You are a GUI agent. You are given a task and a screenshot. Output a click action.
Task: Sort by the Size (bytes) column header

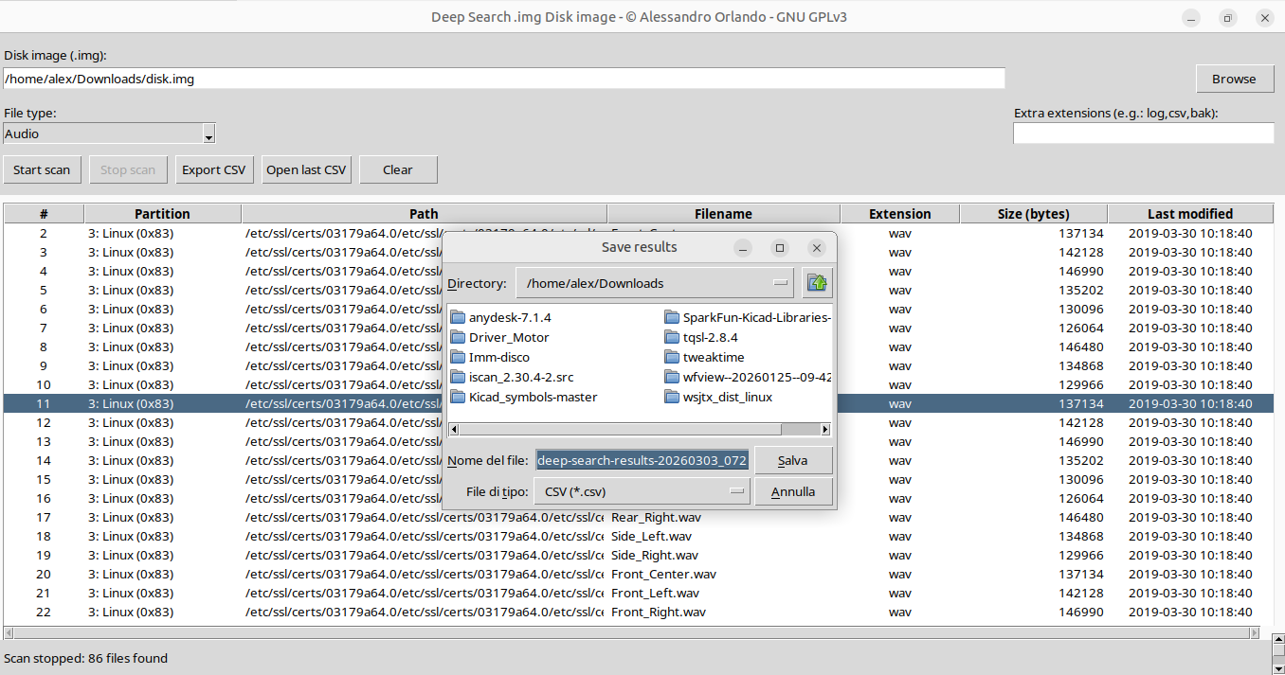click(1033, 214)
